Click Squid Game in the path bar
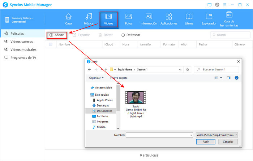The width and height of the screenshot is (253, 161). (125, 69)
